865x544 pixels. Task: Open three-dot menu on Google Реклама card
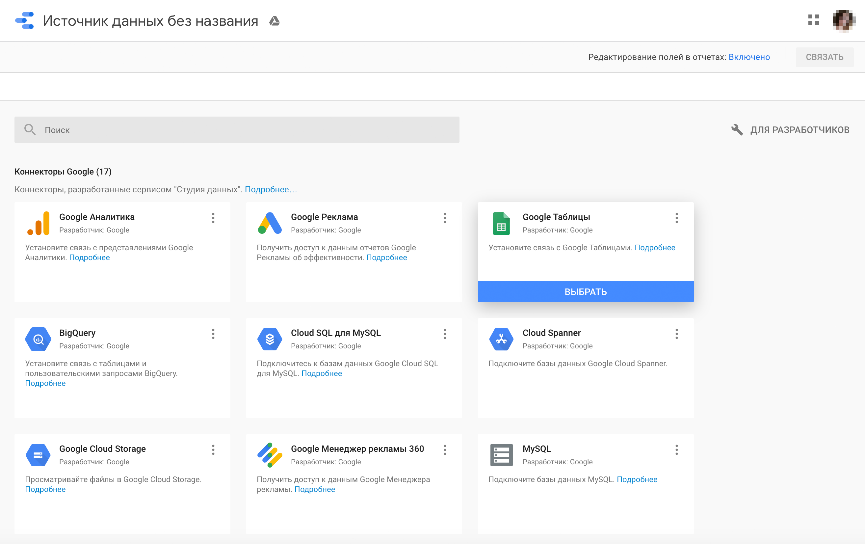coord(445,218)
